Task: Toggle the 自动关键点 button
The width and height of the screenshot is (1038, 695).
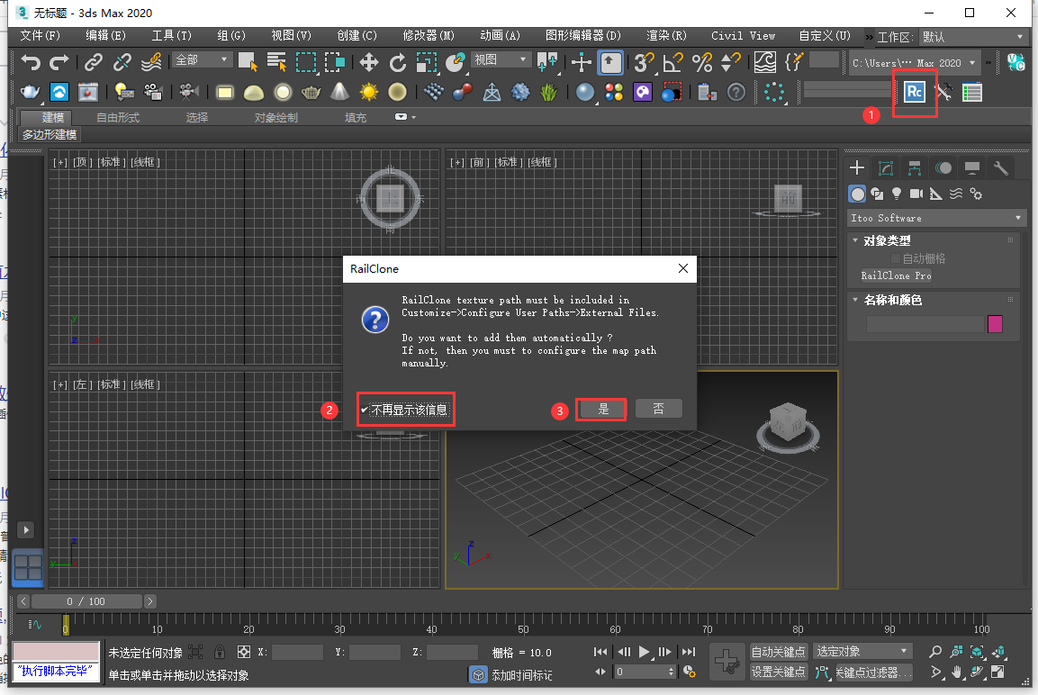Action: [x=778, y=651]
